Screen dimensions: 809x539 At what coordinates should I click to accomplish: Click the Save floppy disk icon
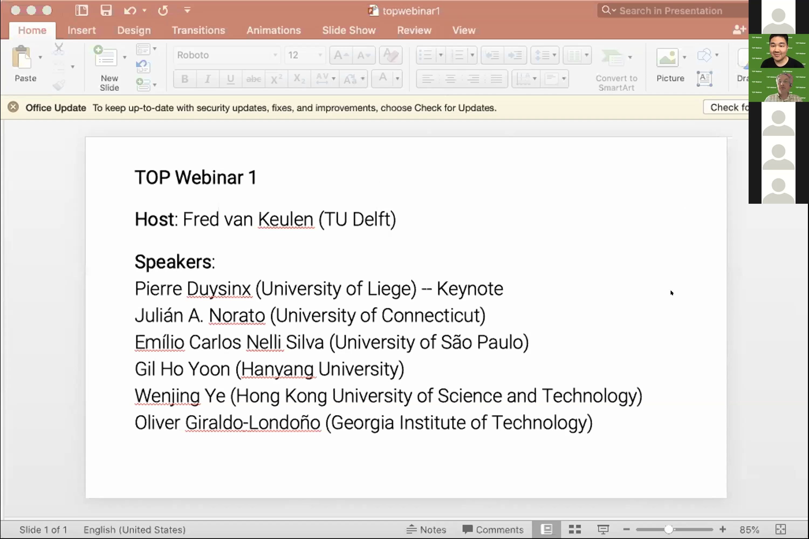pyautogui.click(x=106, y=10)
